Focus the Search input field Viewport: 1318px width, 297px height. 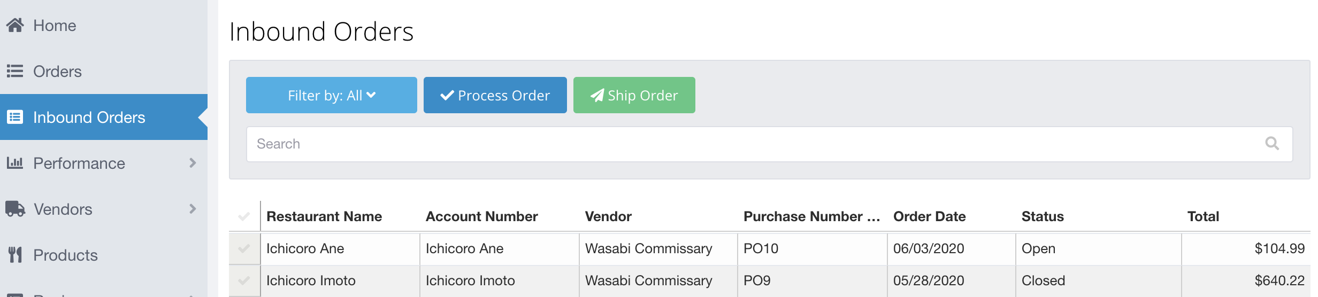[769, 144]
